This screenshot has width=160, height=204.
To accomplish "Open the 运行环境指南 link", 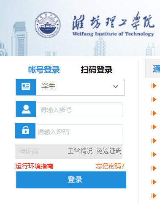I will point(34,166).
